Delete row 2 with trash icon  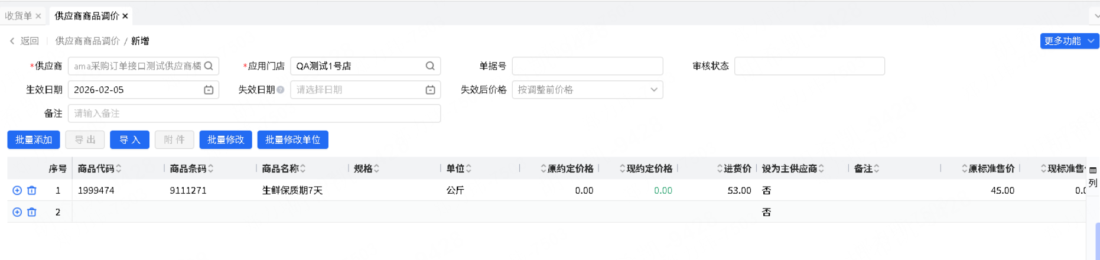click(x=32, y=212)
